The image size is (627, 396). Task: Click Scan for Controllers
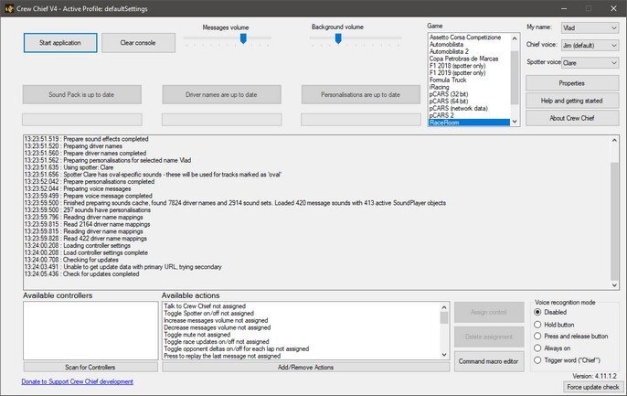tap(90, 367)
